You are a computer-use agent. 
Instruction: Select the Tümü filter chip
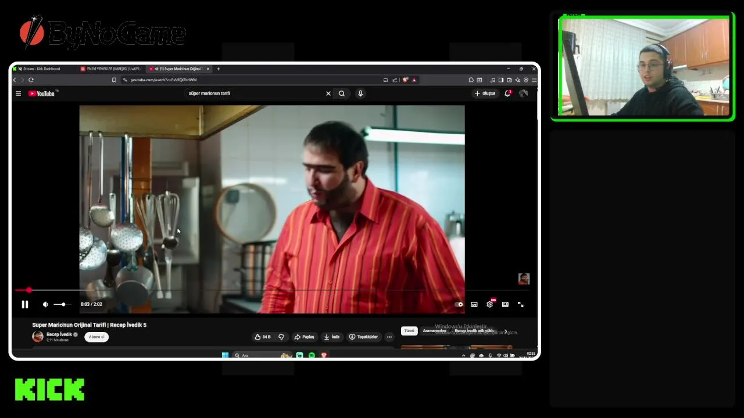pos(409,331)
